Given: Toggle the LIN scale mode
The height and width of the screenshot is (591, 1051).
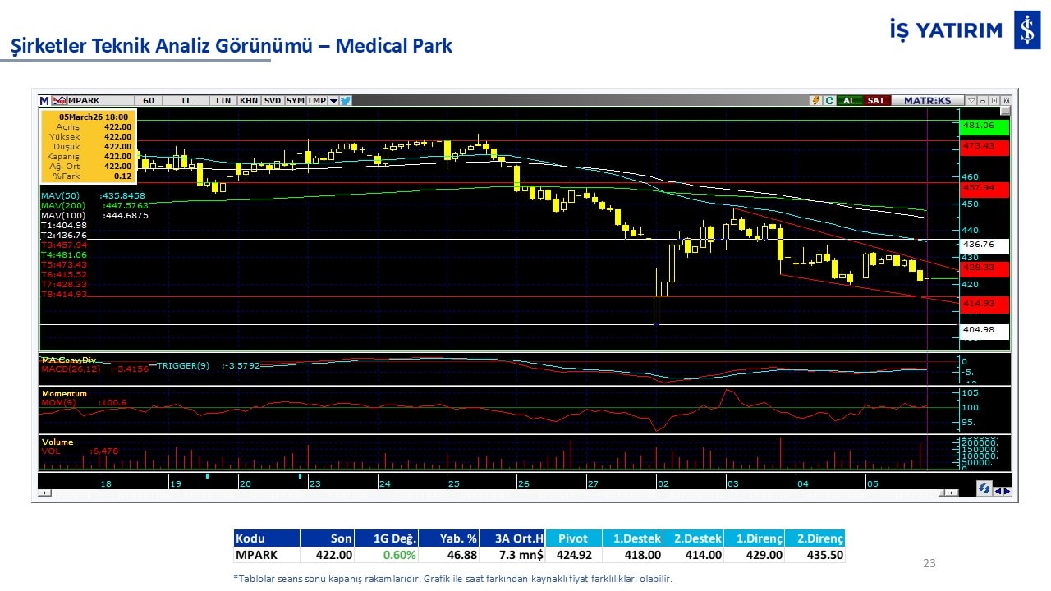Looking at the screenshot, I should 223,101.
